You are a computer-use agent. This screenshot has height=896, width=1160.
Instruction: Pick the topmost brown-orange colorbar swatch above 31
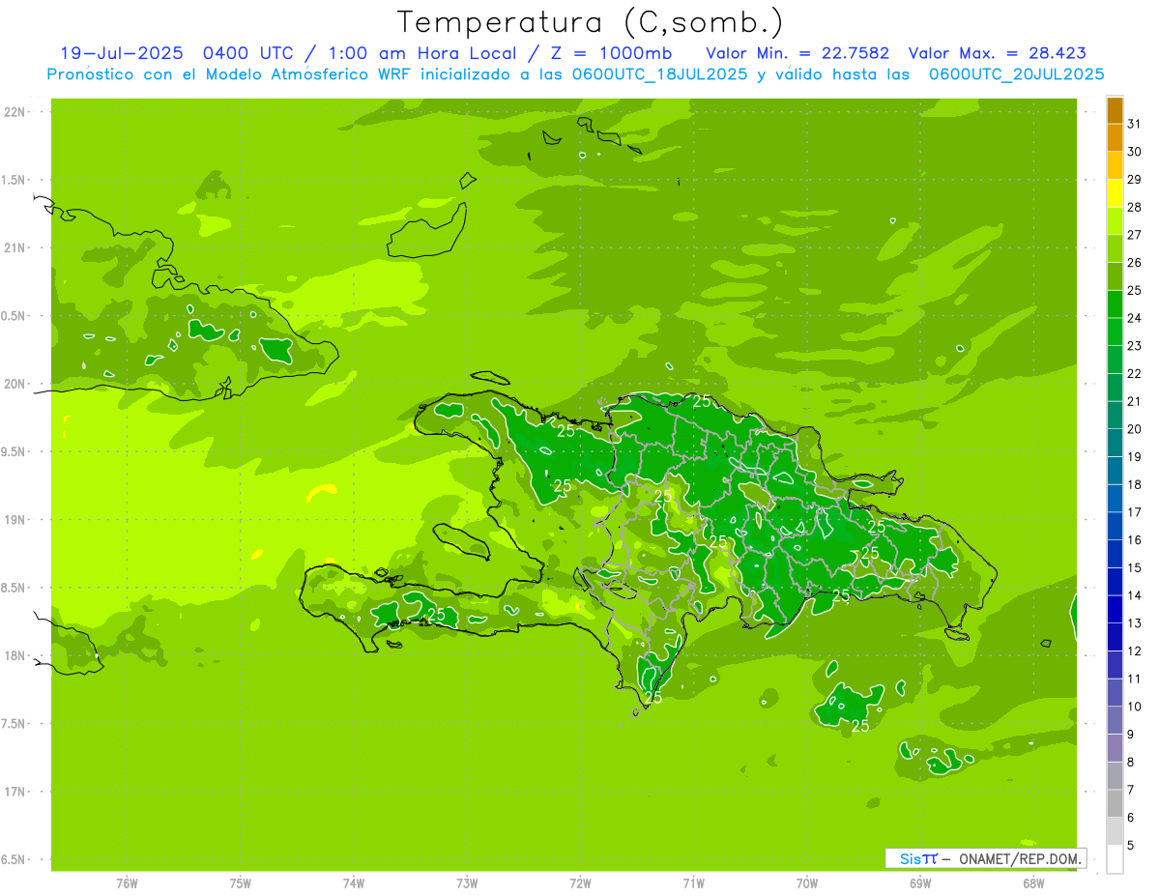(1115, 110)
